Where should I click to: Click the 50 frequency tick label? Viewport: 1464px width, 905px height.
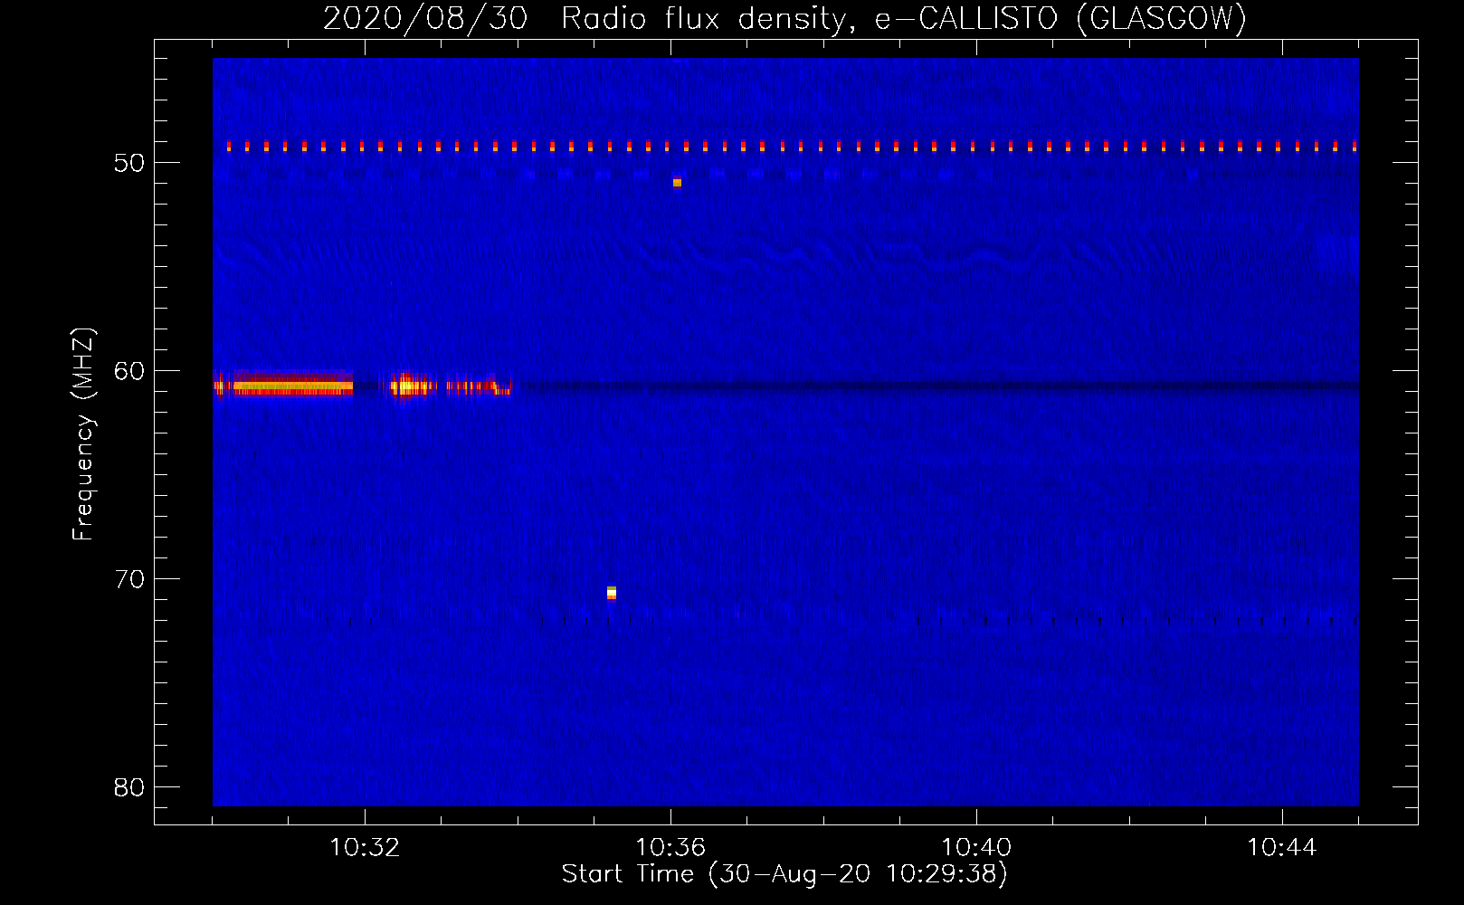click(x=129, y=163)
